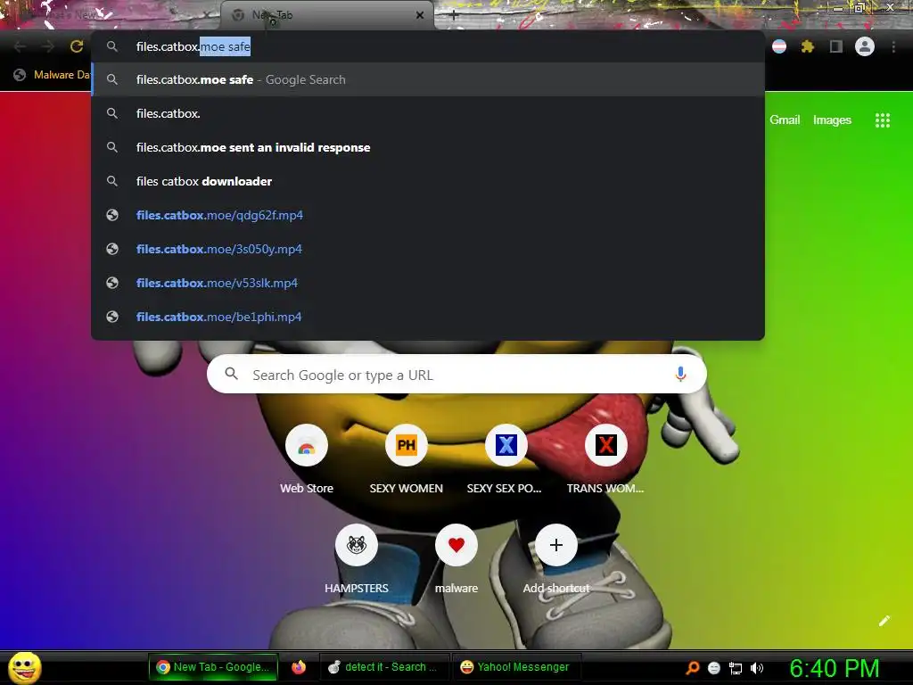
Task: Open Chrome's three-dot menu
Action: point(893,46)
